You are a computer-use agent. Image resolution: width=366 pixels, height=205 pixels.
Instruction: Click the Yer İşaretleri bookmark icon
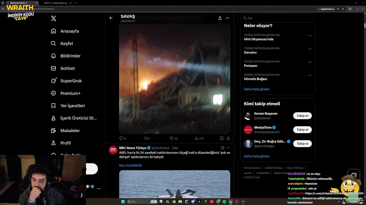(x=53, y=106)
